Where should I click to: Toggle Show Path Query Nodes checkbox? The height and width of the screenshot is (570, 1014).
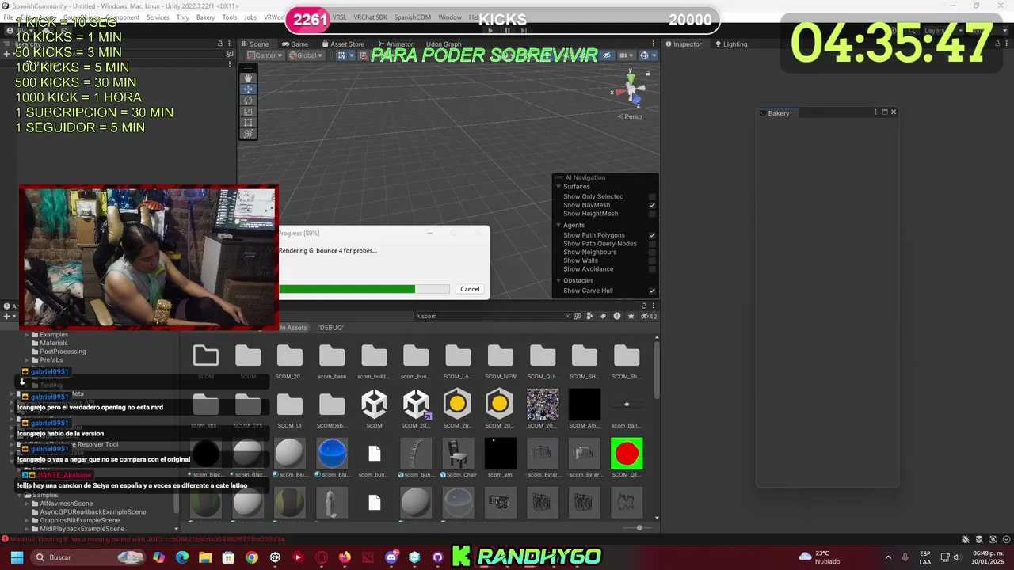tap(652, 244)
